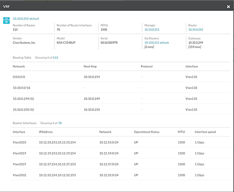The width and height of the screenshot is (234, 192).
Task: Expand the '[2 more]' Gw Routers list
Action: coord(150,46)
